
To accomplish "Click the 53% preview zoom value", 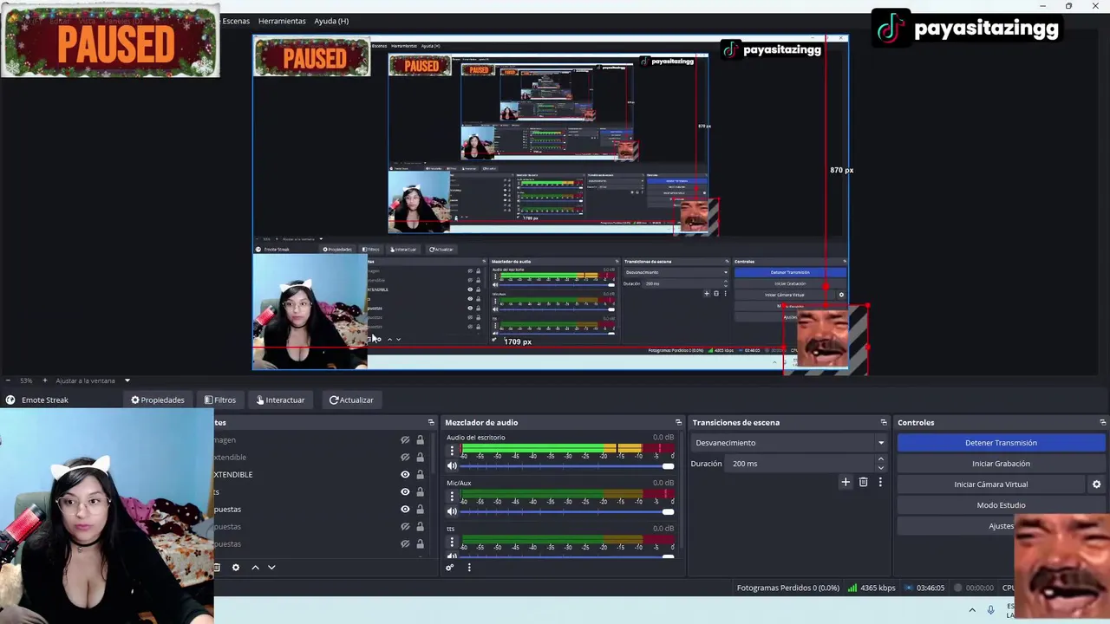I will [x=26, y=380].
